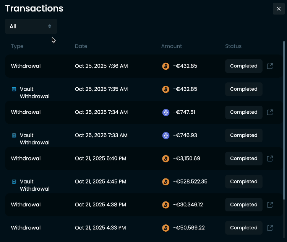Open external link for €50,569.22 withdrawal
287x242 pixels.
tap(270, 228)
